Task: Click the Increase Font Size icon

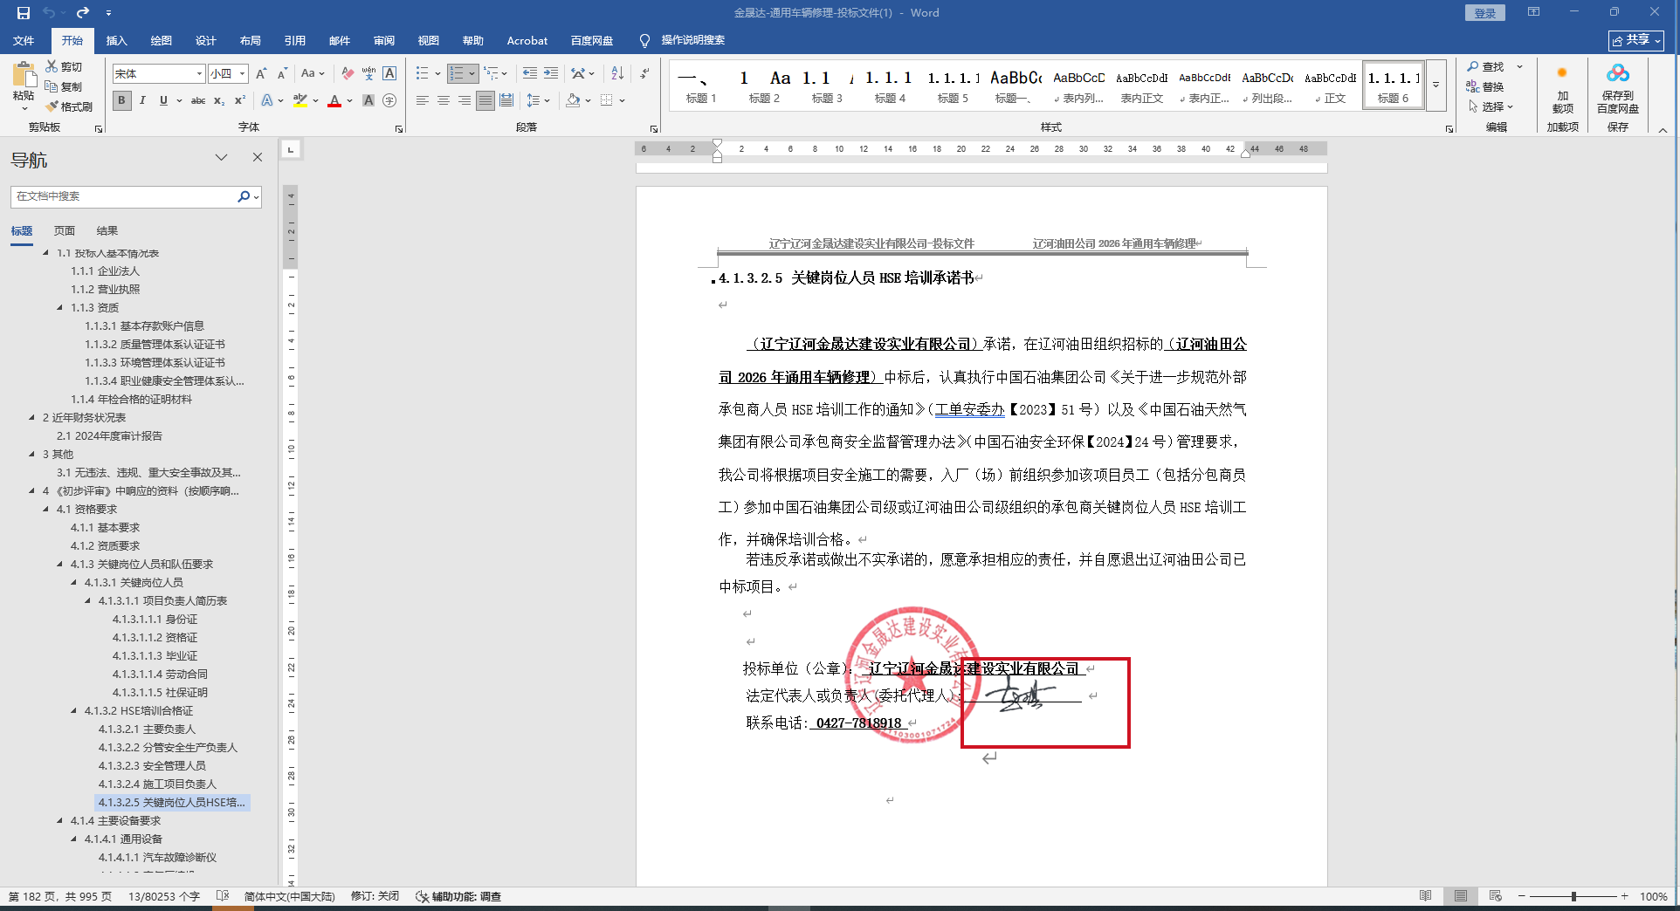Action: point(261,74)
